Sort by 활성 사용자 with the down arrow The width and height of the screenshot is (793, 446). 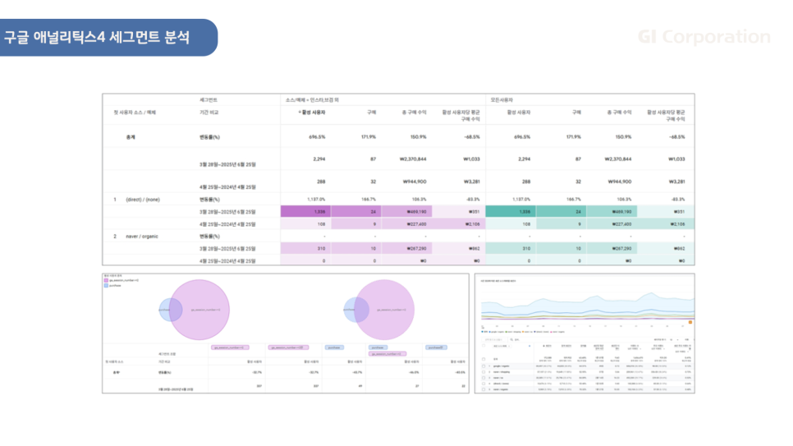click(312, 113)
